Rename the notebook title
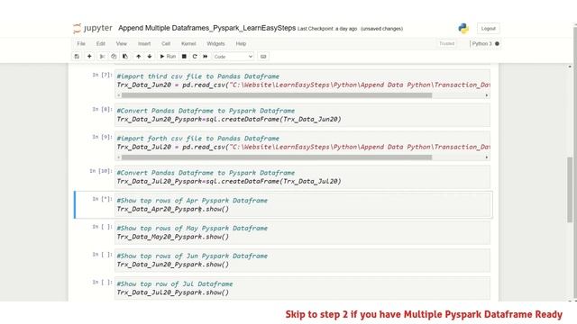 click(x=206, y=28)
